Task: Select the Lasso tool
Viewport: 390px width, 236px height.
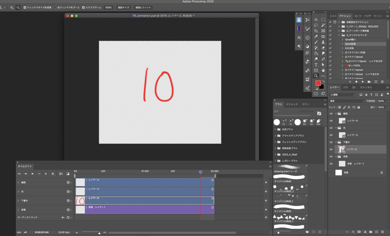Action: pyautogui.click(x=316, y=25)
